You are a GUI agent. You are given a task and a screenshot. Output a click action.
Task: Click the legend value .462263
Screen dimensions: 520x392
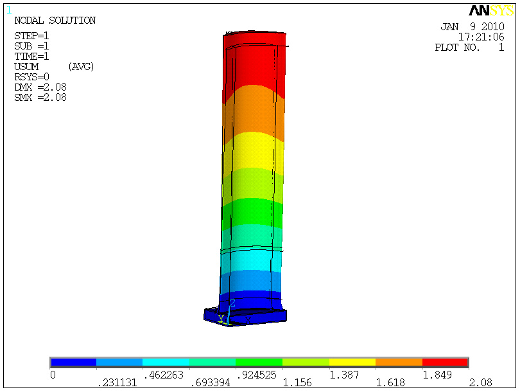[164, 375]
